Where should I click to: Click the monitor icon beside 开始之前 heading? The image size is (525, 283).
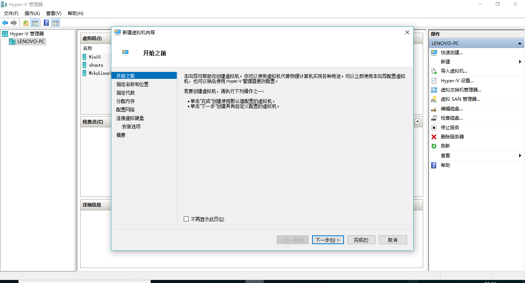click(125, 53)
